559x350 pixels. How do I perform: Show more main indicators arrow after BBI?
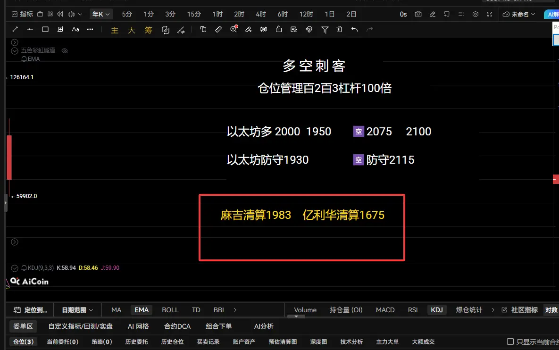click(x=235, y=310)
